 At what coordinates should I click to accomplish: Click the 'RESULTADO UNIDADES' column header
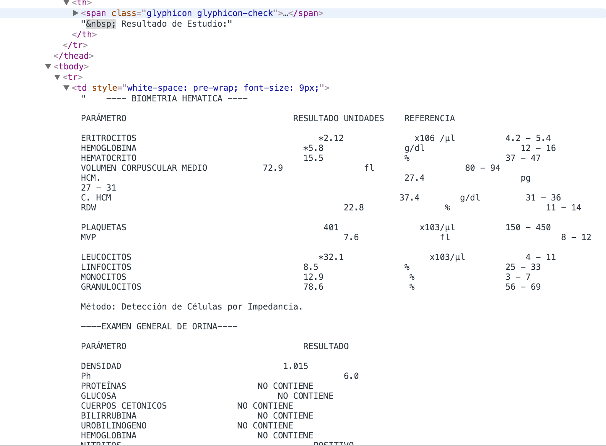[338, 118]
